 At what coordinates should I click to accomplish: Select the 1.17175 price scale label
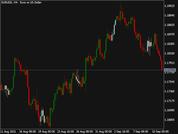pos(169,101)
